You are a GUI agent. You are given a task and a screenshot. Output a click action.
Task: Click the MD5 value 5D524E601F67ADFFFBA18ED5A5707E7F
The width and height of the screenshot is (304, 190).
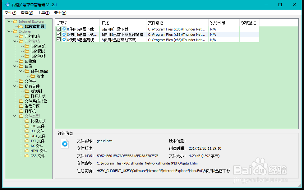(x=127, y=156)
